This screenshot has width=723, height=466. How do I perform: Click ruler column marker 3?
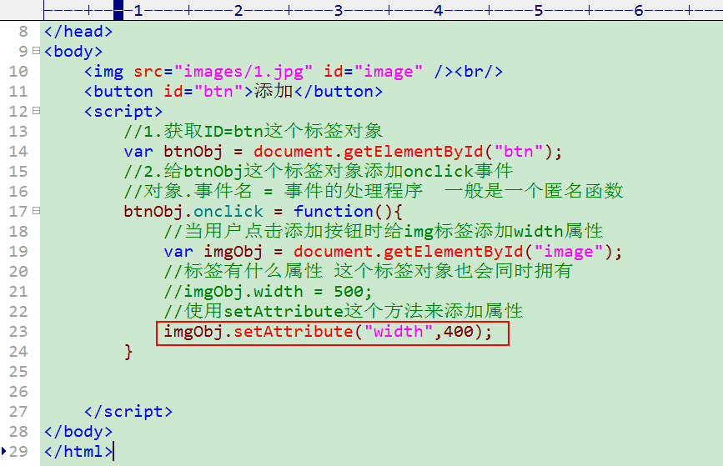coord(339,10)
